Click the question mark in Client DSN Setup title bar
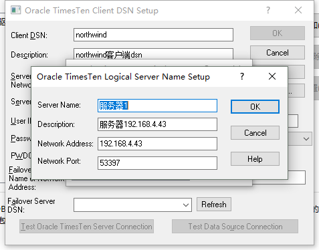This screenshot has height=250, width=319. click(x=268, y=10)
